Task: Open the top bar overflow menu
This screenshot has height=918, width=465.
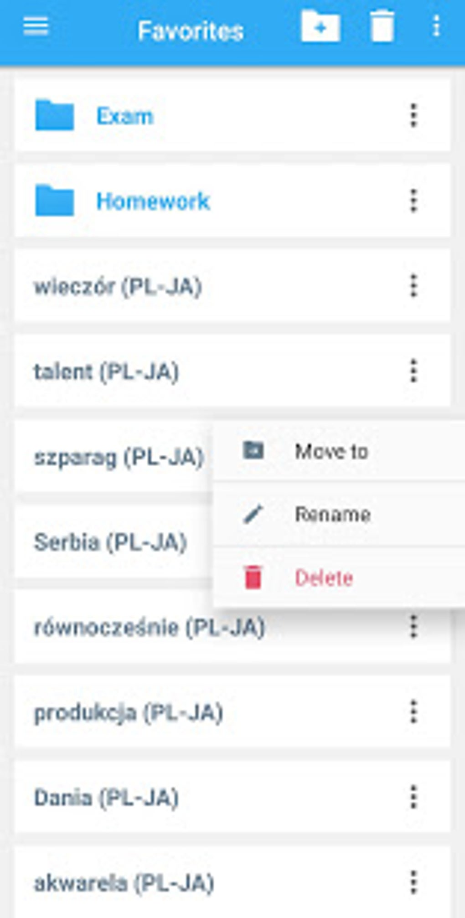Action: pyautogui.click(x=436, y=26)
